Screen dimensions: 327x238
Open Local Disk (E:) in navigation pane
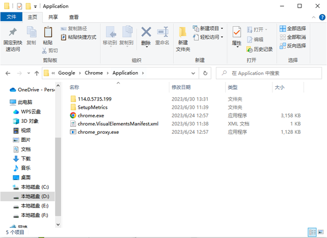click(31, 206)
